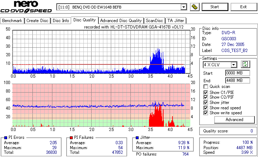258x157 pixels.
Task: Uncheck Show read speed checkbox
Action: [206, 108]
